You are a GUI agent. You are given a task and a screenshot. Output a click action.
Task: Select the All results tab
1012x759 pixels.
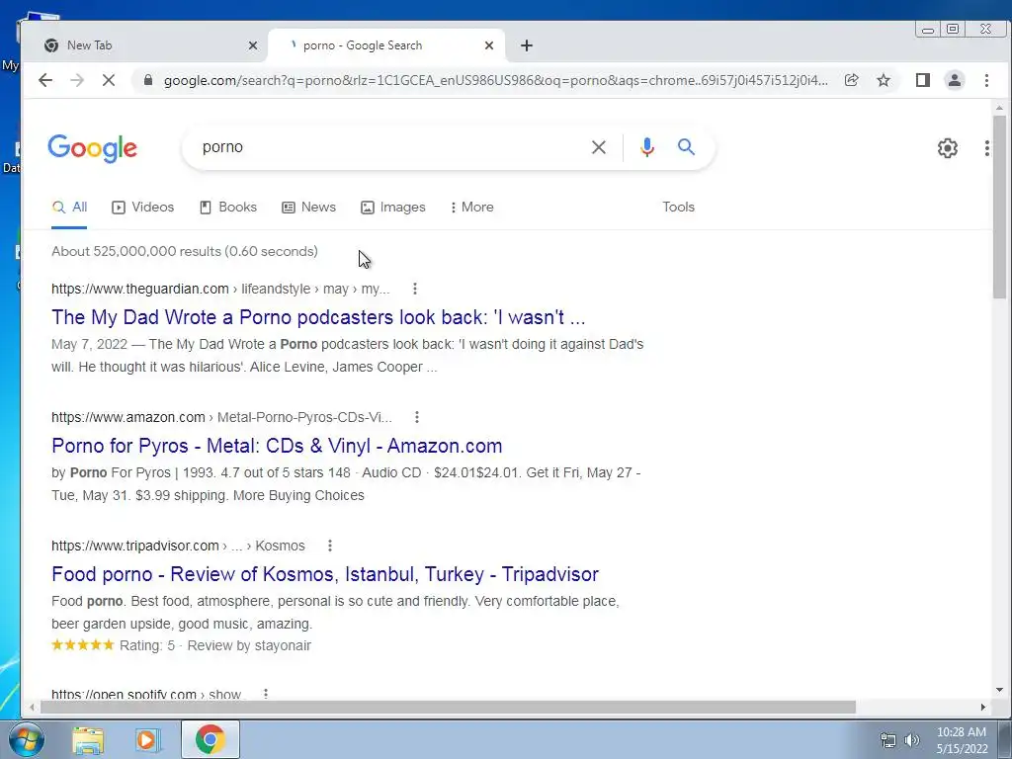coord(70,208)
